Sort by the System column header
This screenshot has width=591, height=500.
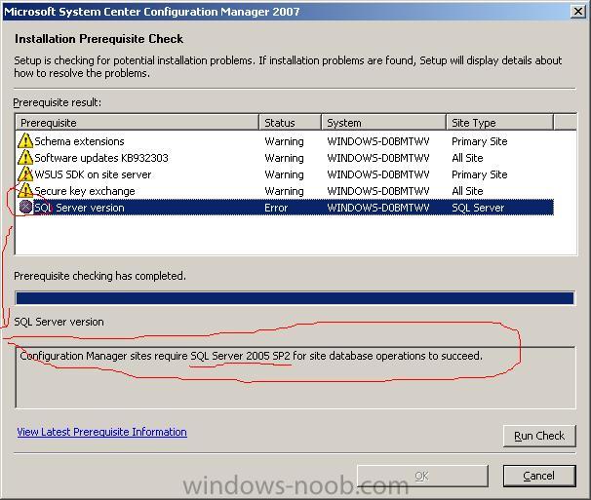pos(383,123)
